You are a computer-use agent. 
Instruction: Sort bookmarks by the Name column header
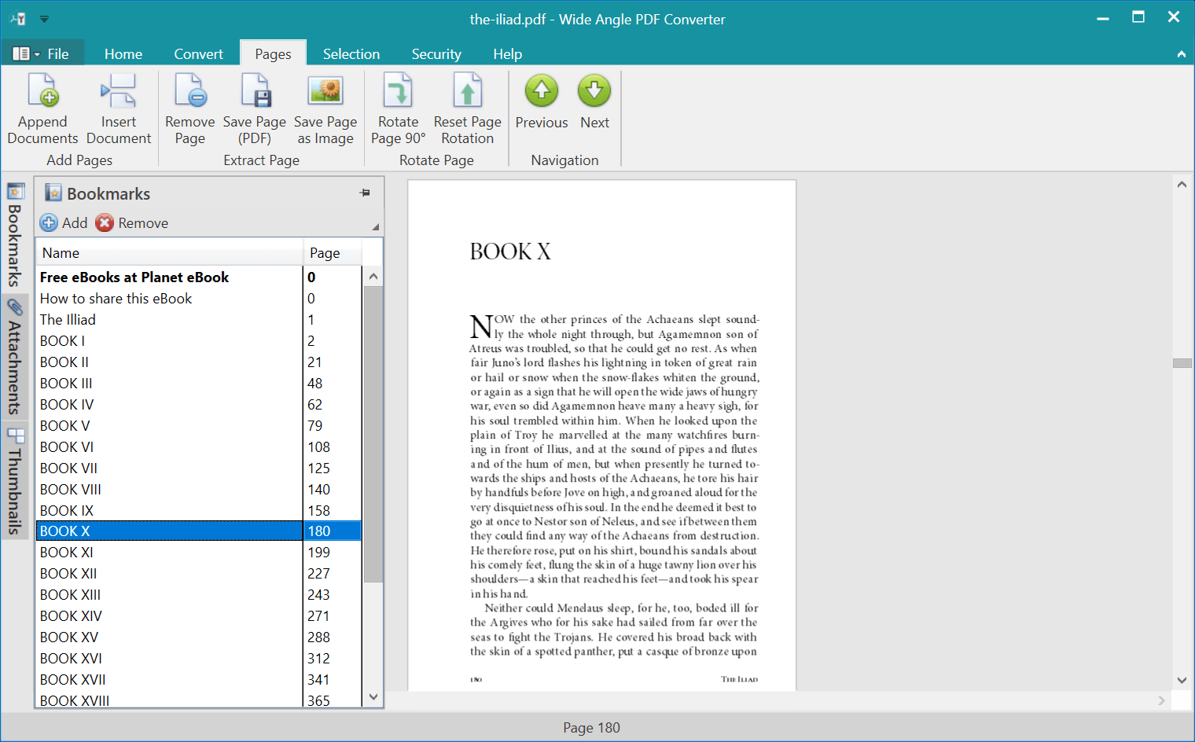coord(170,253)
